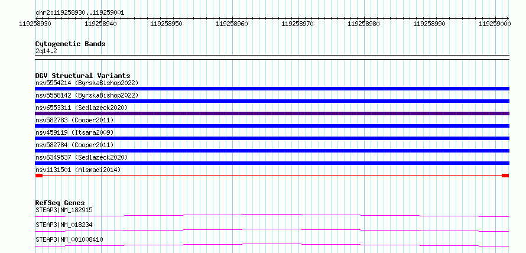Viewport: 526px width, 253px height.
Task: Click the right red block of nsv1131501
Action: (505, 176)
